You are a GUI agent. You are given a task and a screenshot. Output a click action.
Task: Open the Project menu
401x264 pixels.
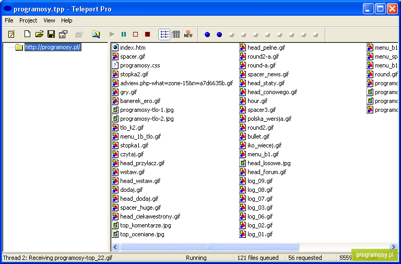(28, 20)
